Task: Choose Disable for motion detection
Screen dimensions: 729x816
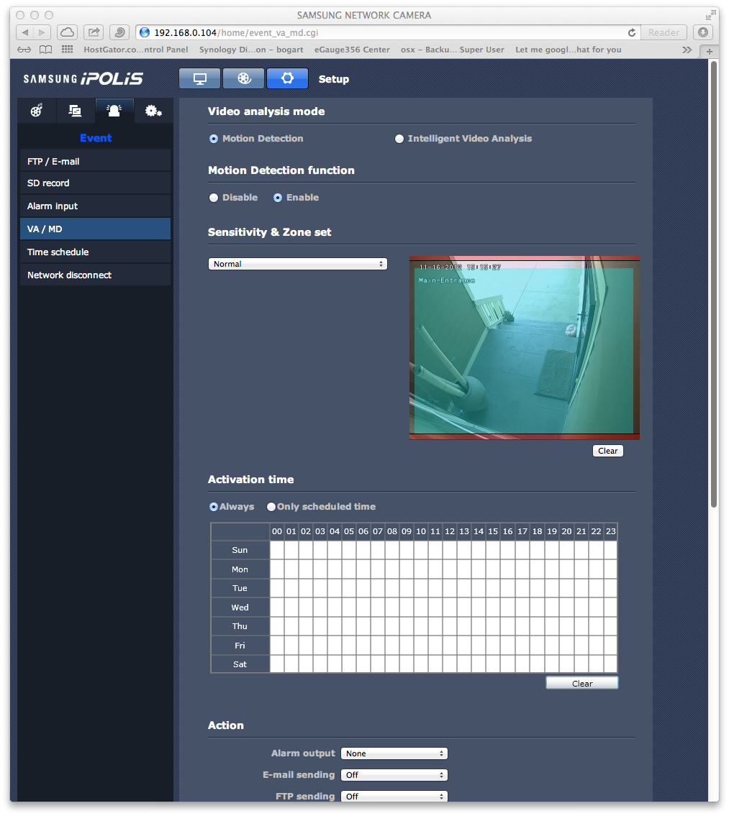Action: point(214,198)
